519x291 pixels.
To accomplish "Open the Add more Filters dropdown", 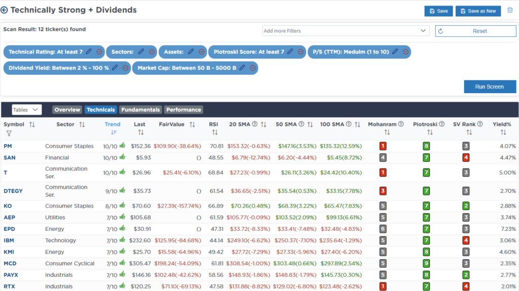I will click(346, 31).
